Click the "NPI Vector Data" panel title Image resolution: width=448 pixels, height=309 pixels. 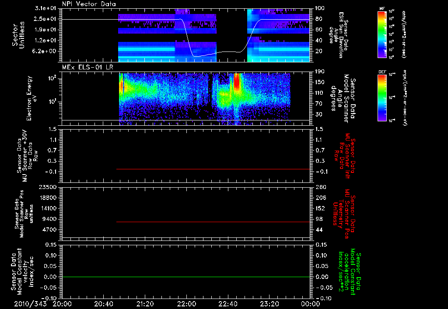[89, 4]
